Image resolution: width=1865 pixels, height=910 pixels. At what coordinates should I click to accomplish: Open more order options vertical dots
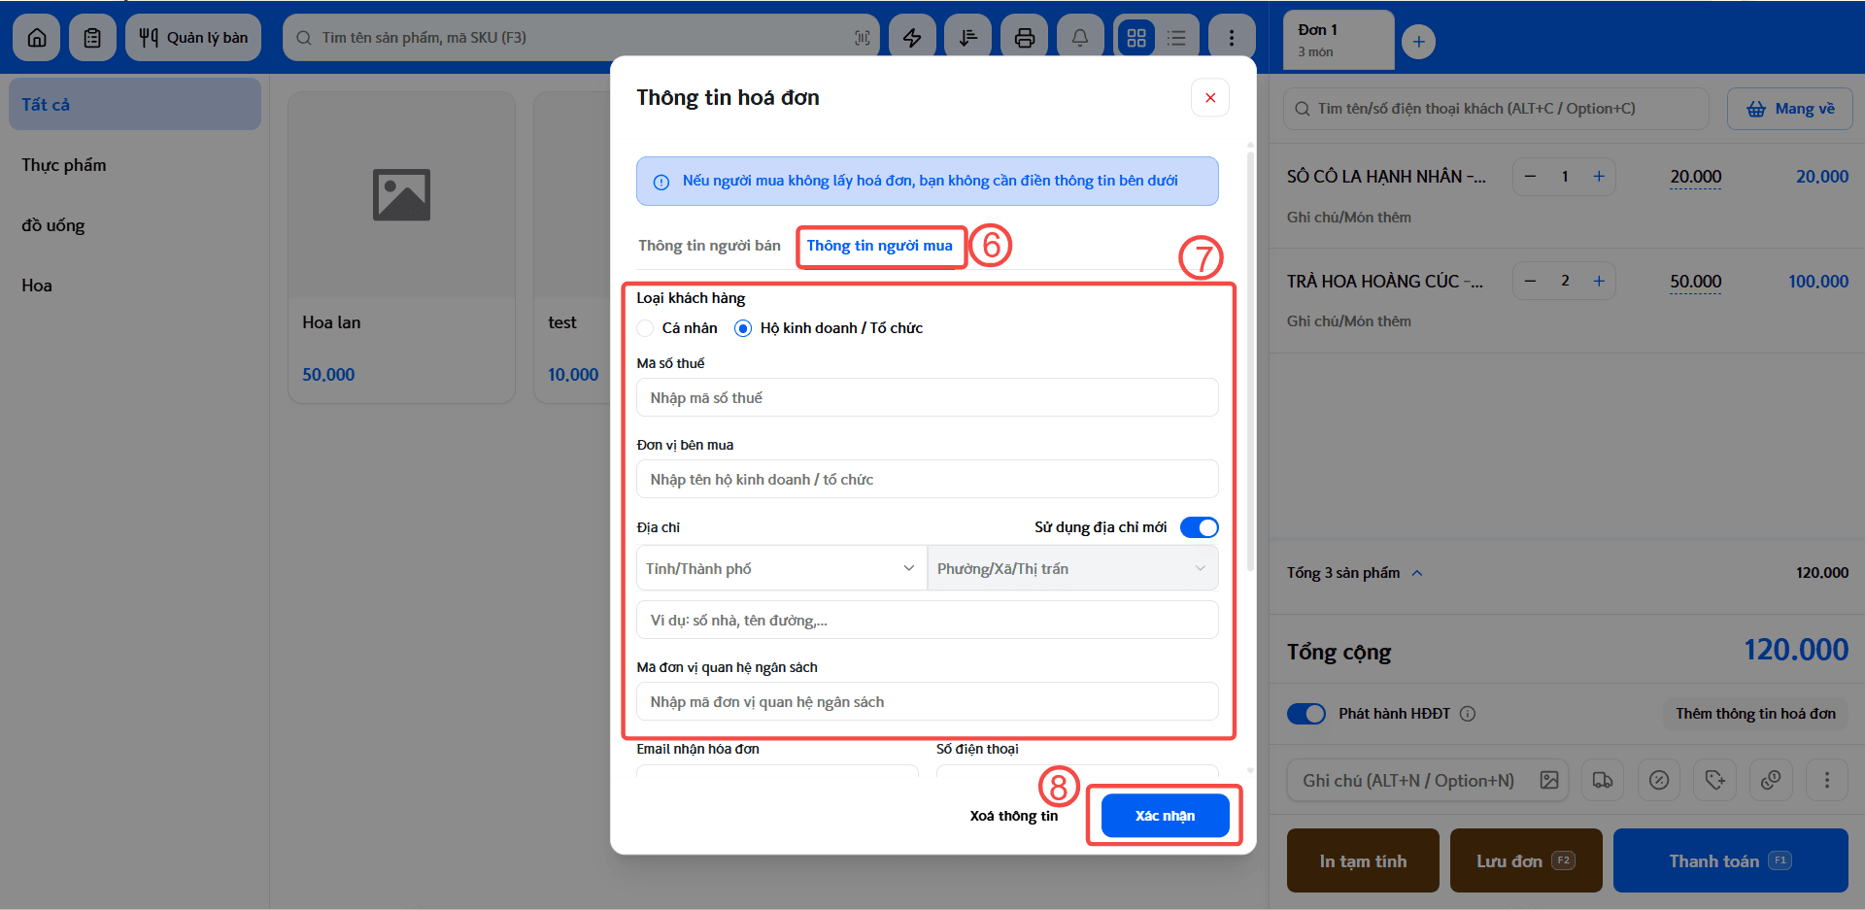click(x=1827, y=780)
